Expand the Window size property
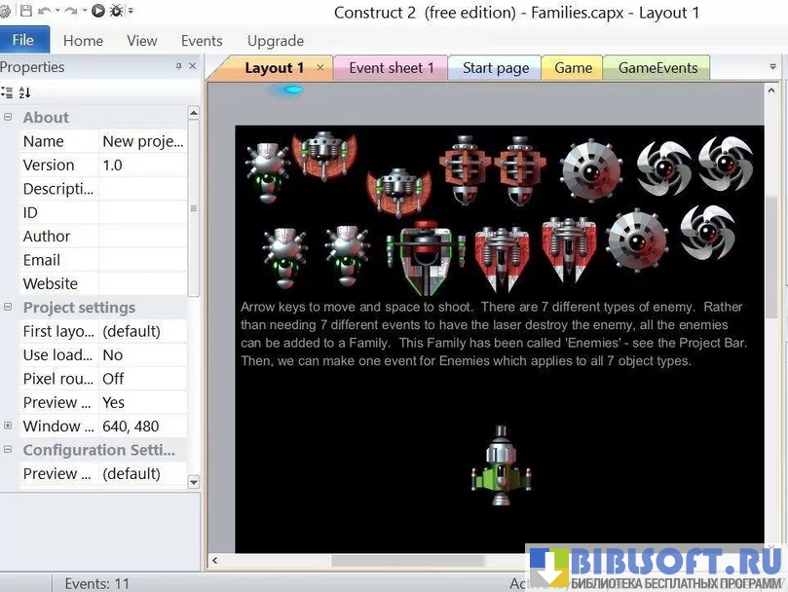The image size is (788, 592). pos(8,426)
